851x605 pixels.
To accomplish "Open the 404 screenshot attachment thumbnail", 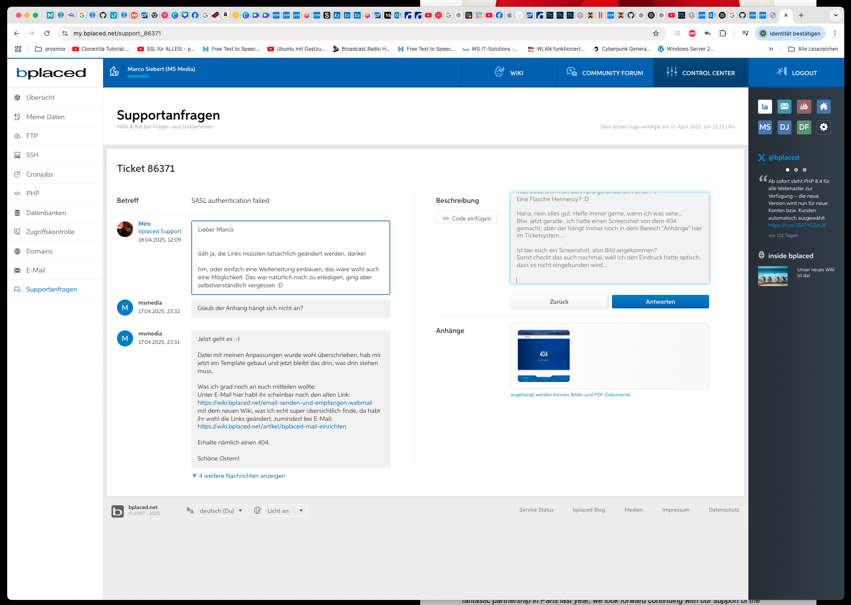I will [x=543, y=356].
